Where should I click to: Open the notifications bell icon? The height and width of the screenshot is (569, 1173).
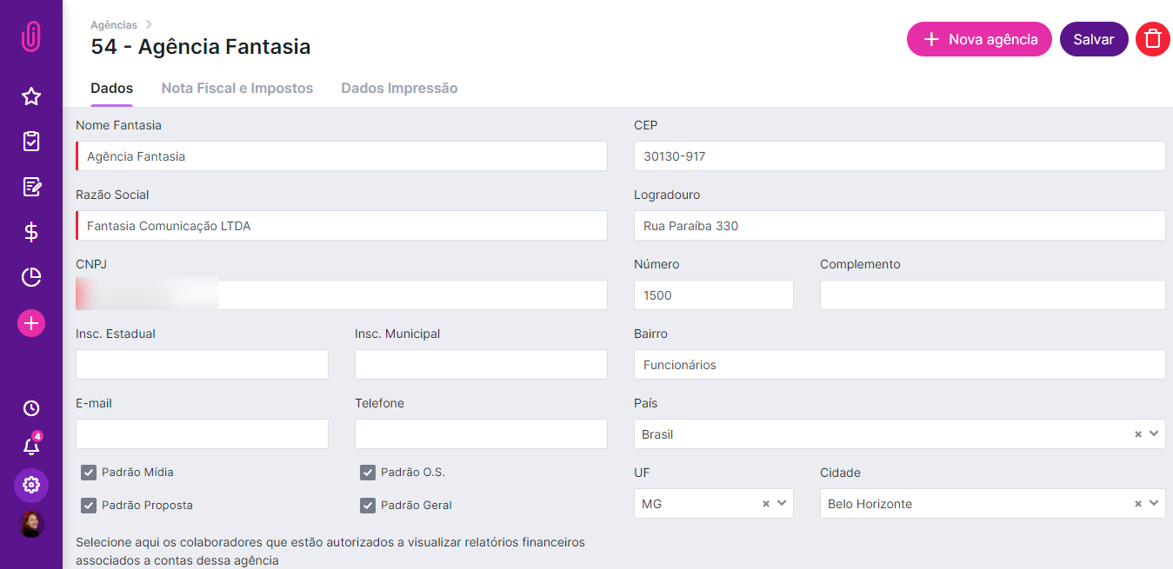pyautogui.click(x=31, y=447)
